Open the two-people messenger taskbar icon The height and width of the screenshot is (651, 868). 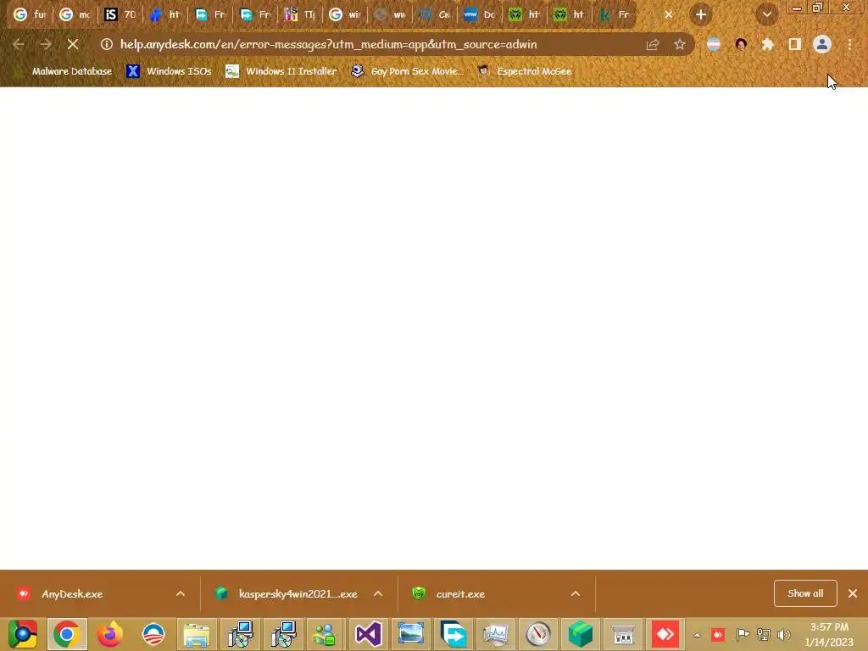click(x=325, y=634)
